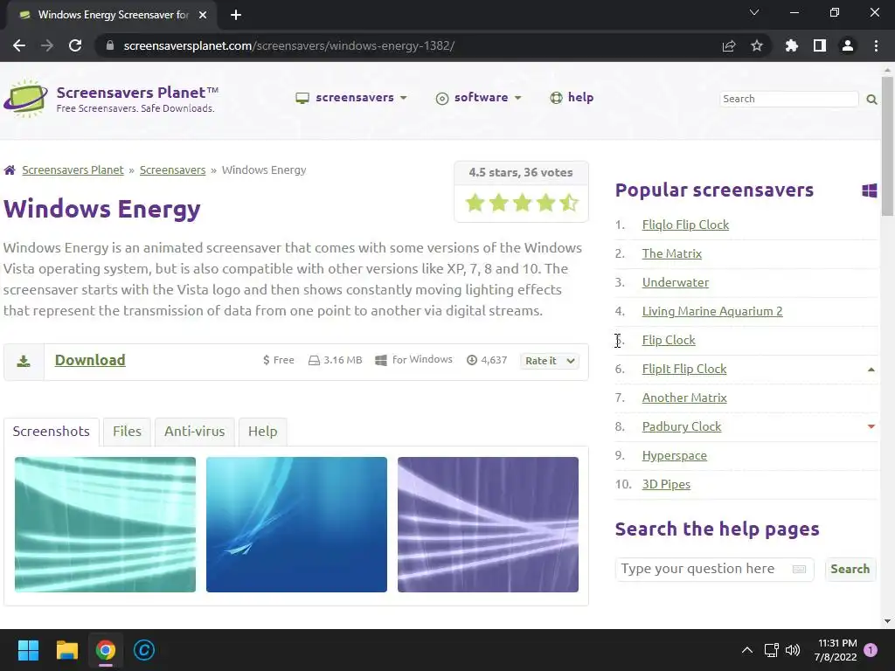Click the address bar URL

pyautogui.click(x=288, y=45)
